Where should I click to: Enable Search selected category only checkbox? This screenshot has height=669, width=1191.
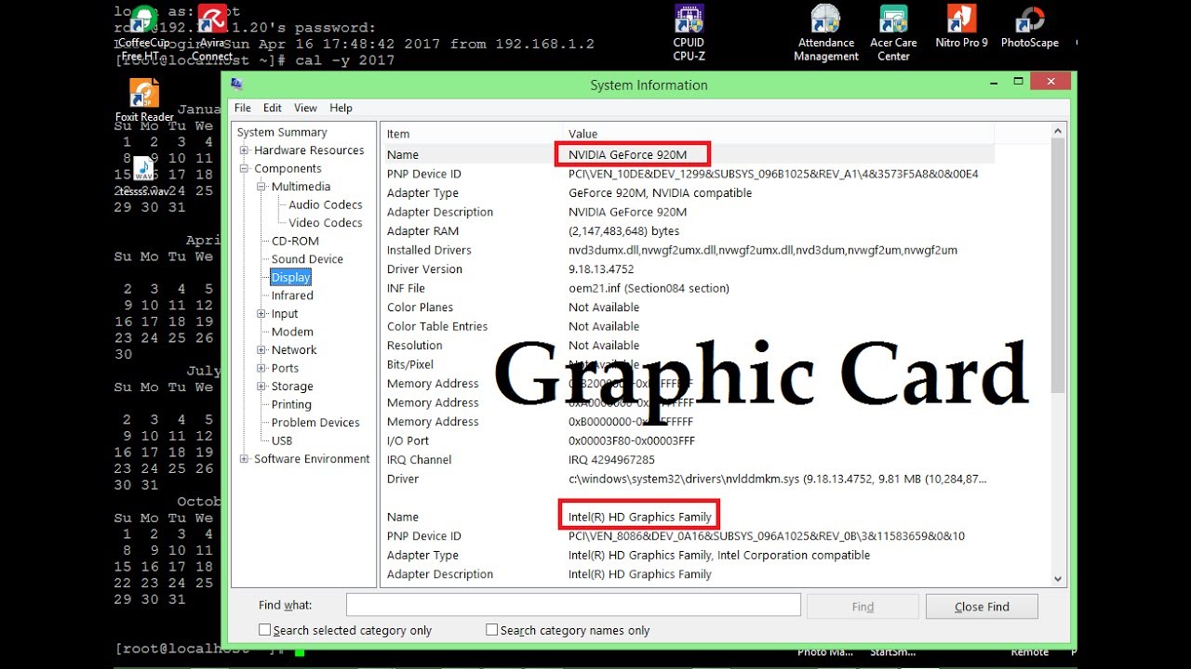264,630
